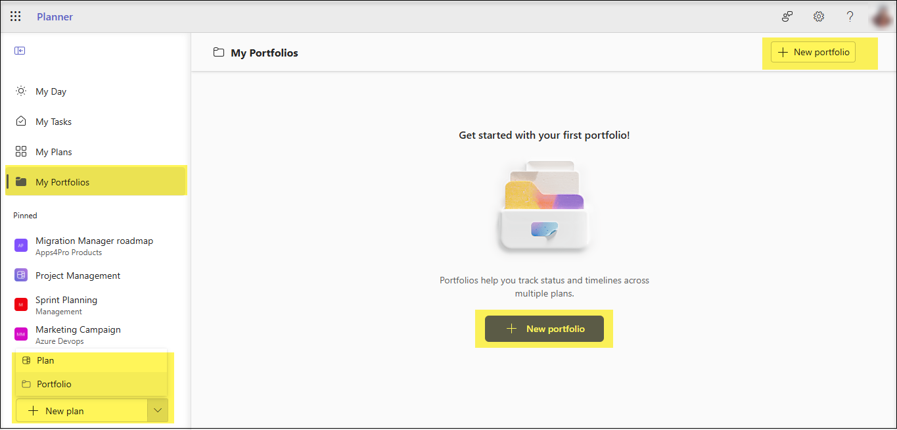Screen dimensions: 897x430
Task: Open your account profile picture
Action: pyautogui.click(x=881, y=16)
